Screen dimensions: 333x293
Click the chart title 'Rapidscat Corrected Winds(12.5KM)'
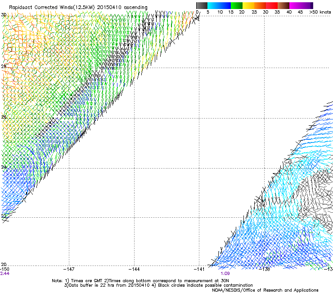(x=52, y=8)
